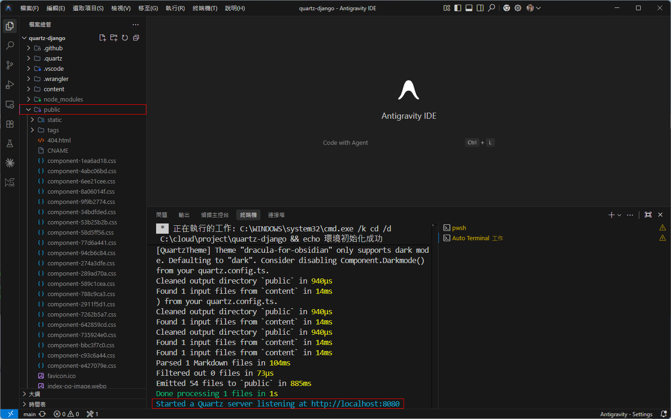Open the 404.html file

83,140
